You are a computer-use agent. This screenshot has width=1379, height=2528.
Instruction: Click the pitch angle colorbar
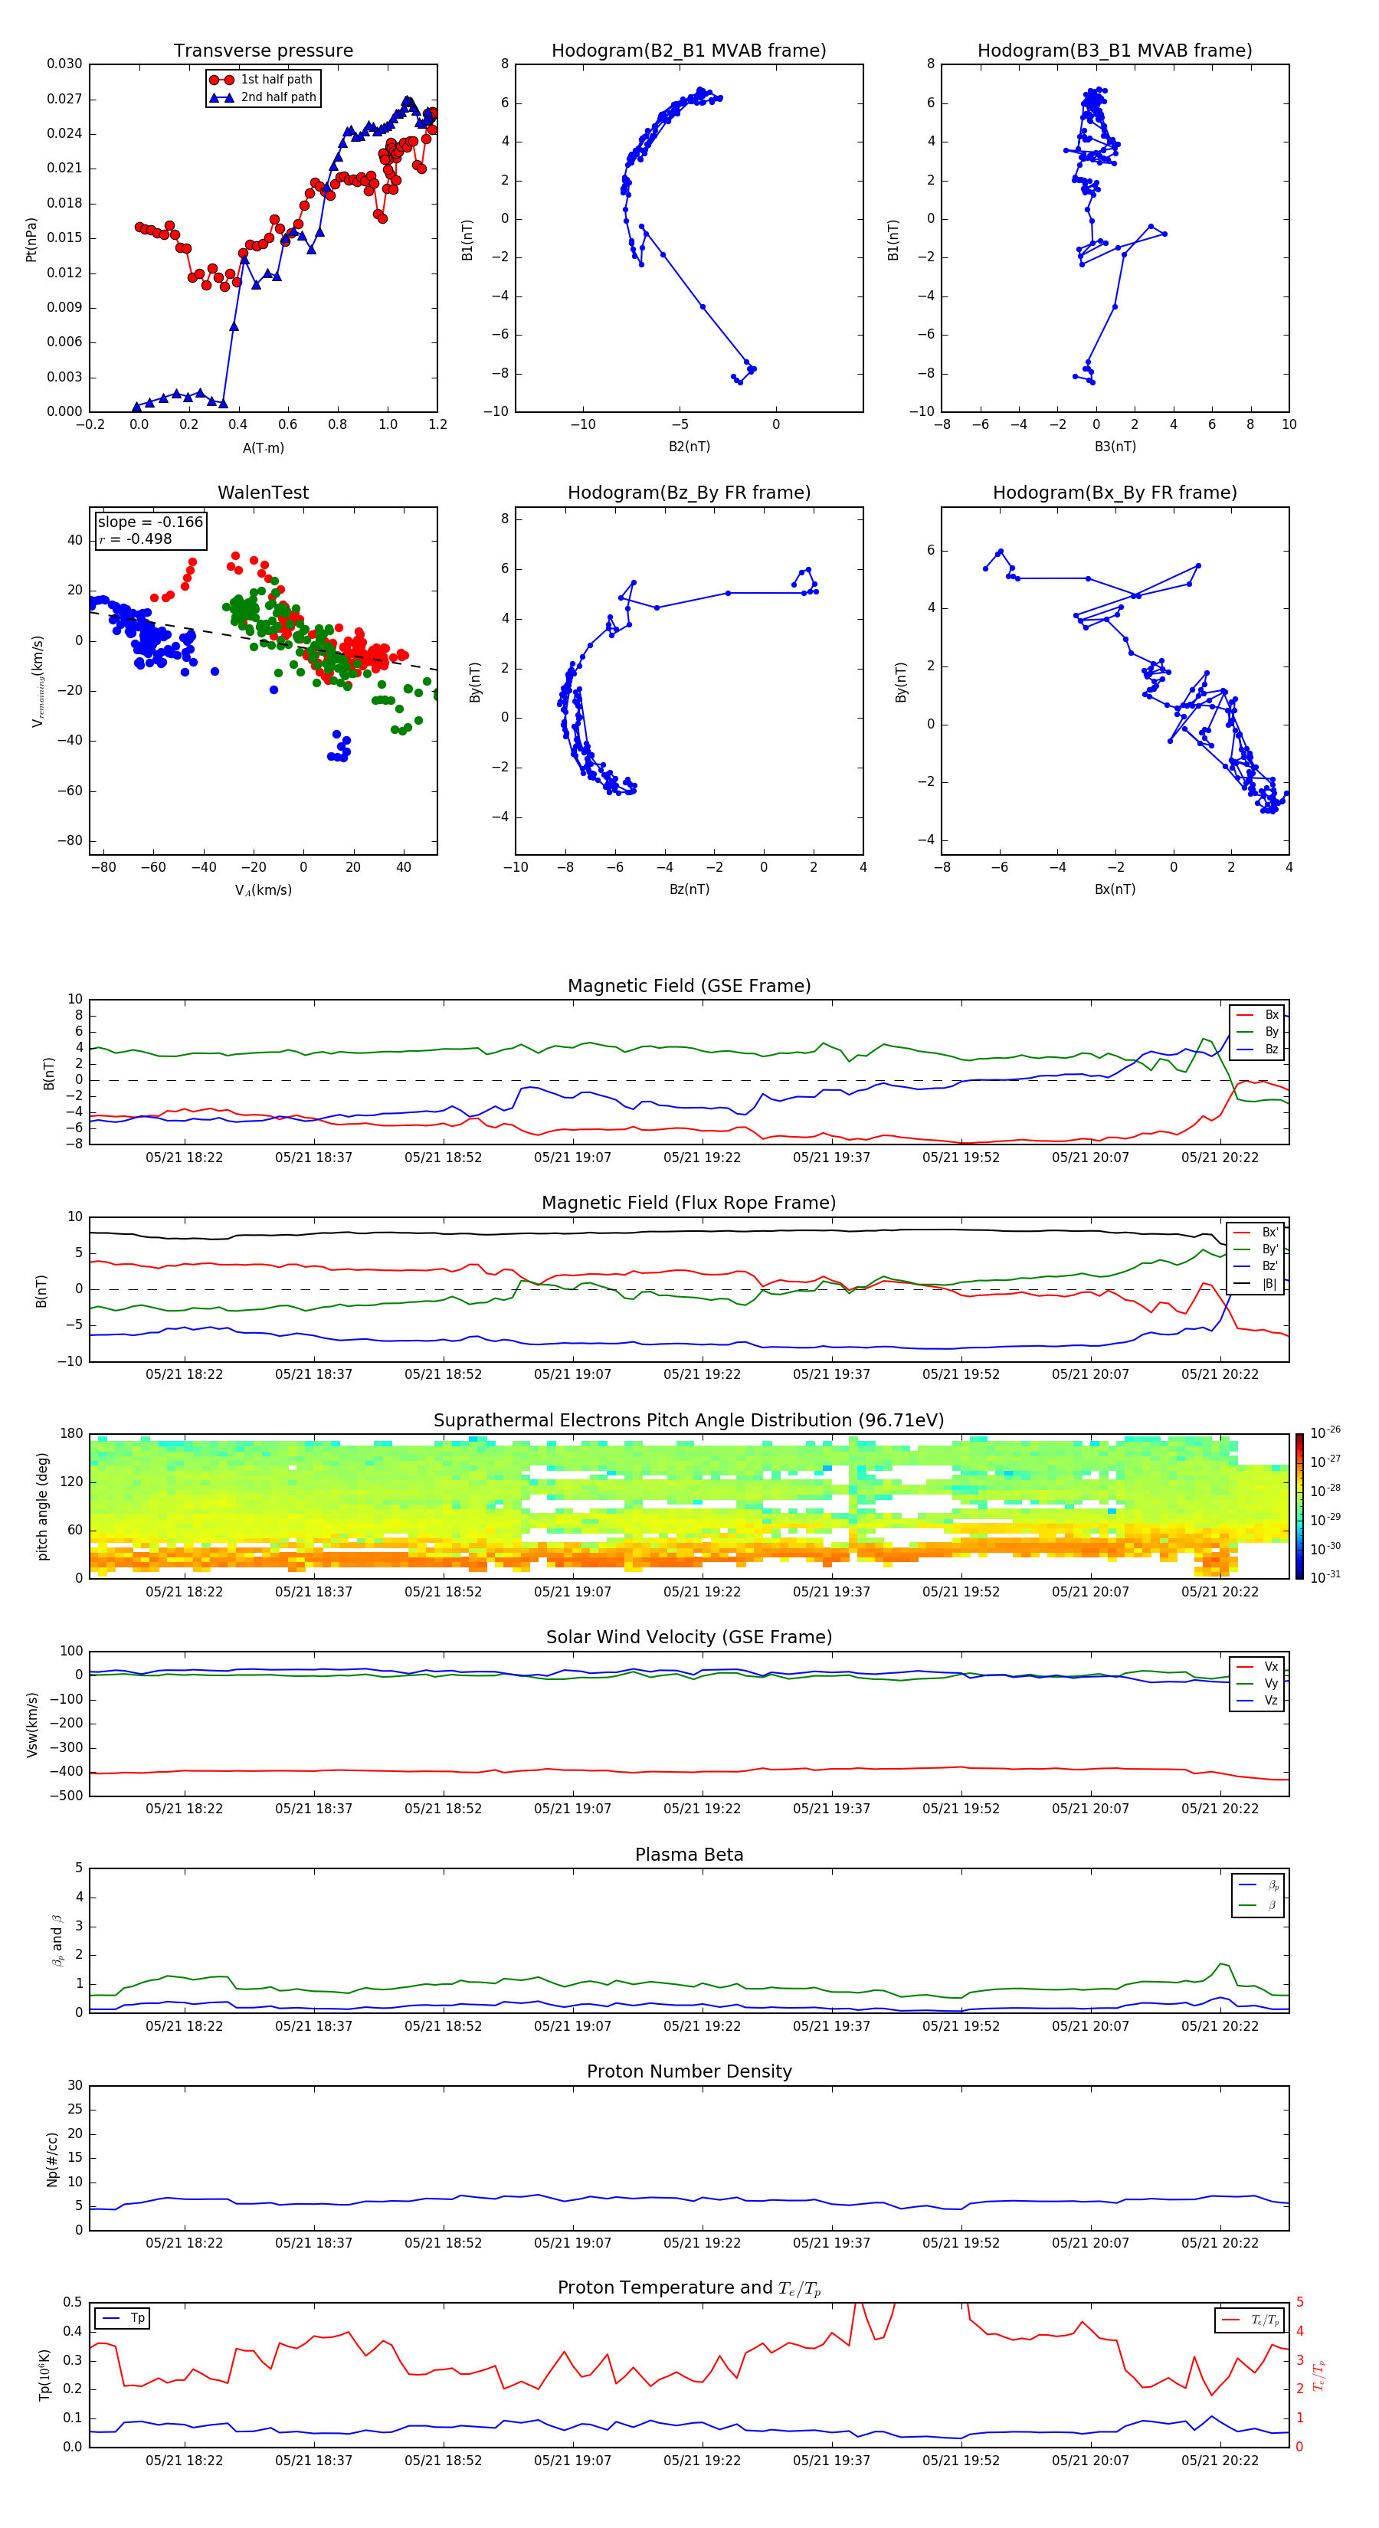(1299, 1505)
